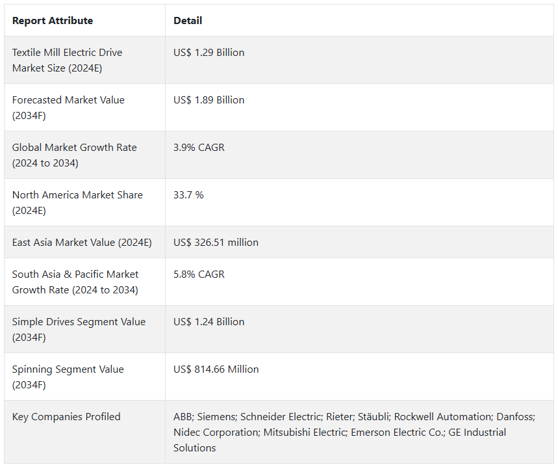
Task: Select the Key Companies Profiled cell
Action: [x=66, y=417]
